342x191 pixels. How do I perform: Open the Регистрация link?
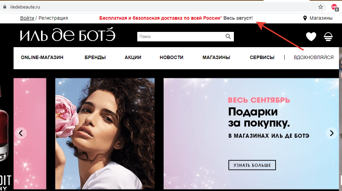(53, 18)
